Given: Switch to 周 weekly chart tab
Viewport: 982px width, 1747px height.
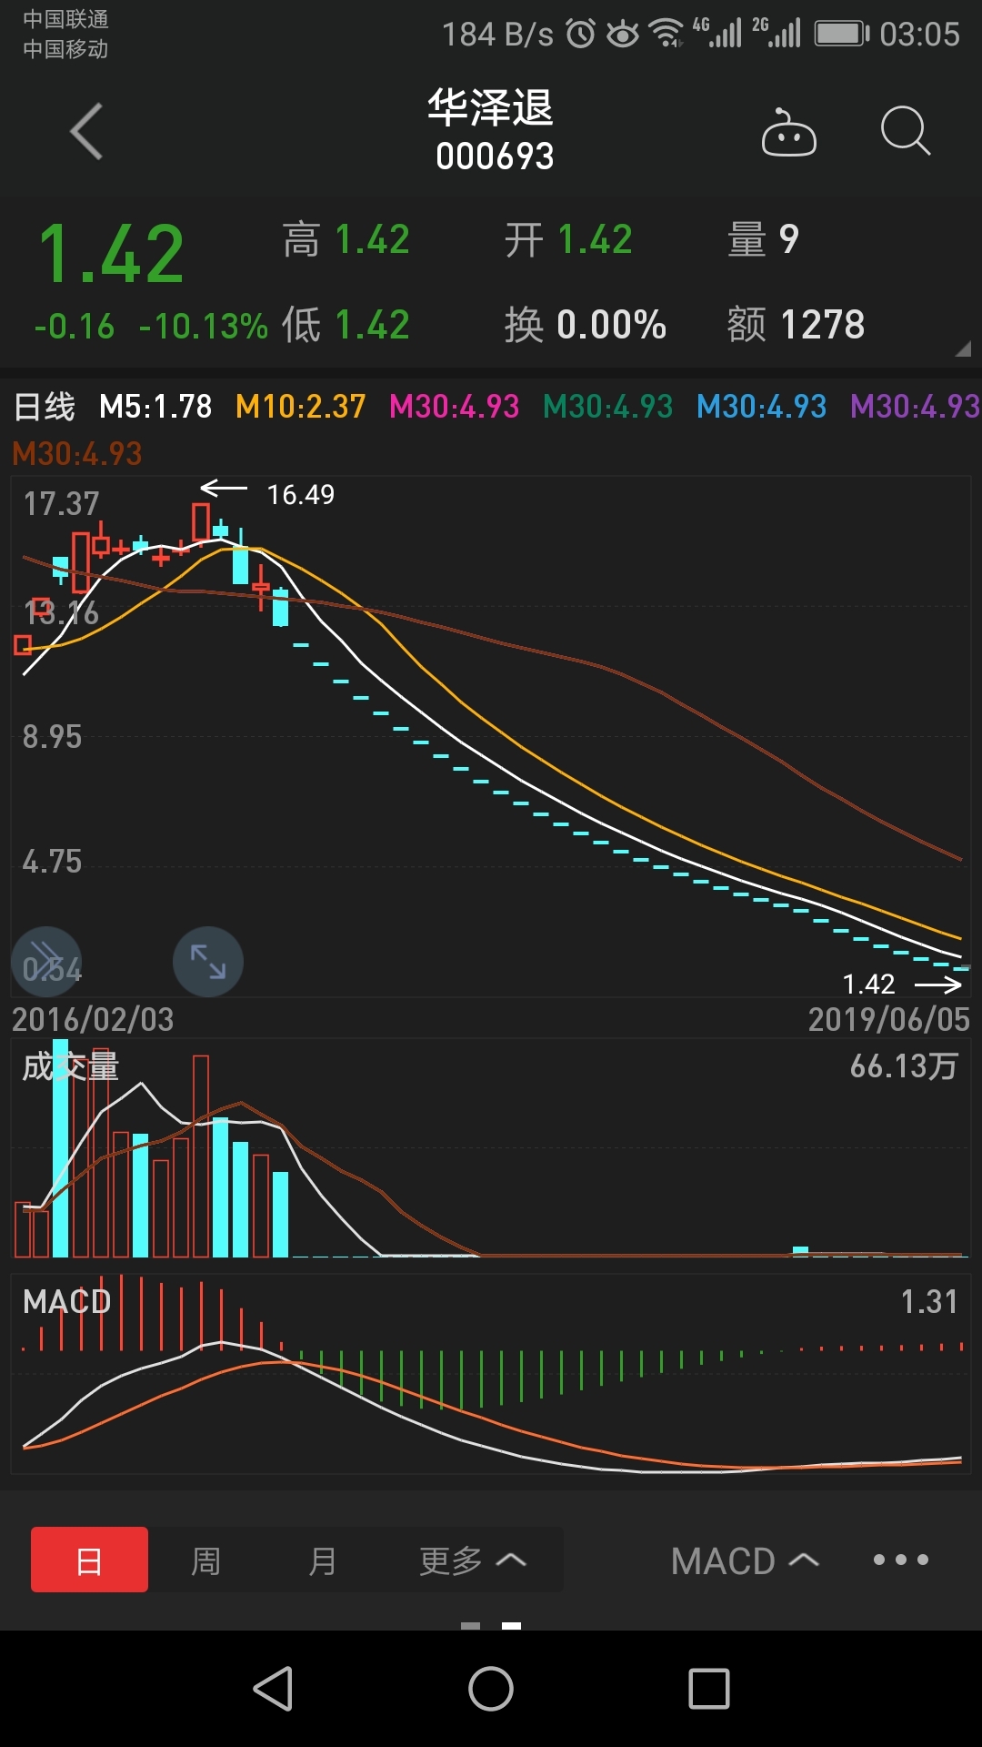Looking at the screenshot, I should 206,1560.
